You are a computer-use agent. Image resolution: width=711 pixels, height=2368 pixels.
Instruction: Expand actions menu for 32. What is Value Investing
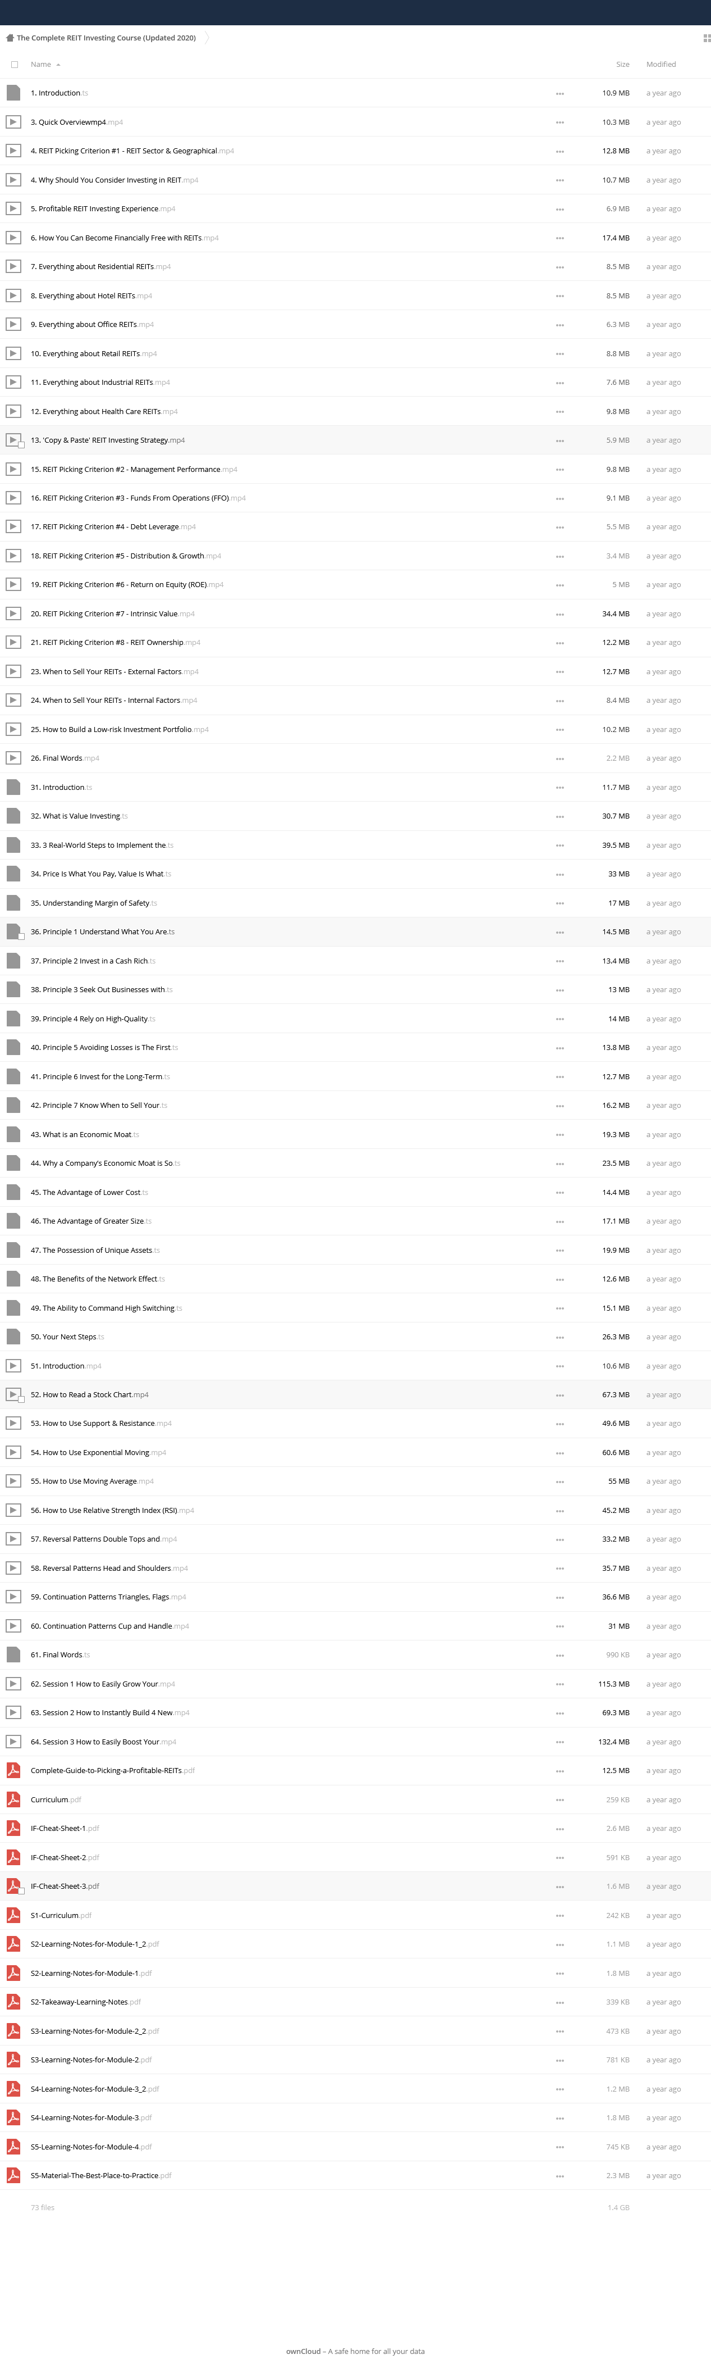pos(559,816)
